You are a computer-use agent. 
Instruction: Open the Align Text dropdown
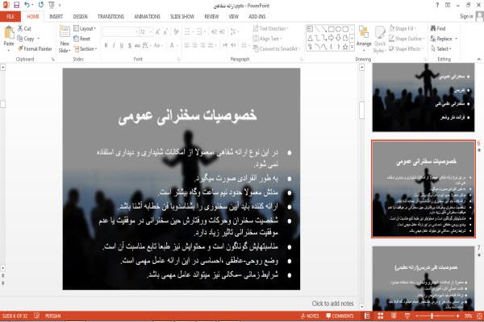point(267,39)
